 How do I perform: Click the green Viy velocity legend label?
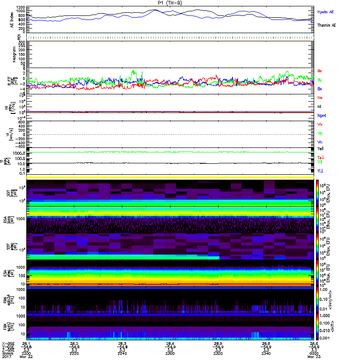(320, 133)
